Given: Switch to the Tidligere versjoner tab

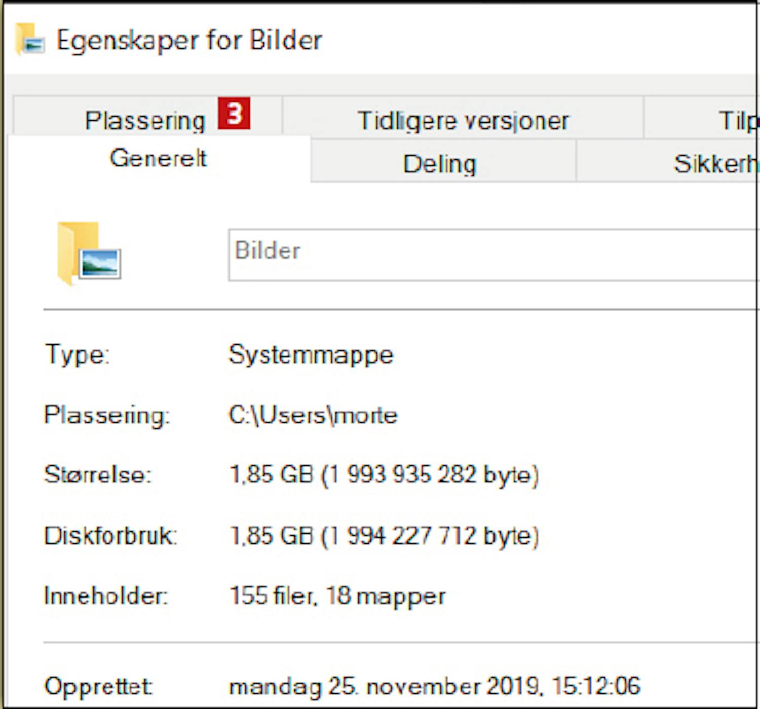Looking at the screenshot, I should click(463, 121).
